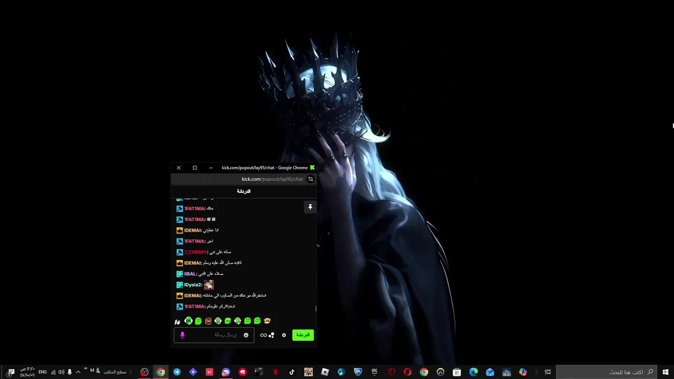Image resolution: width=674 pixels, height=379 pixels.
Task: Click the chat vertical scrollbar
Action: pos(316,308)
